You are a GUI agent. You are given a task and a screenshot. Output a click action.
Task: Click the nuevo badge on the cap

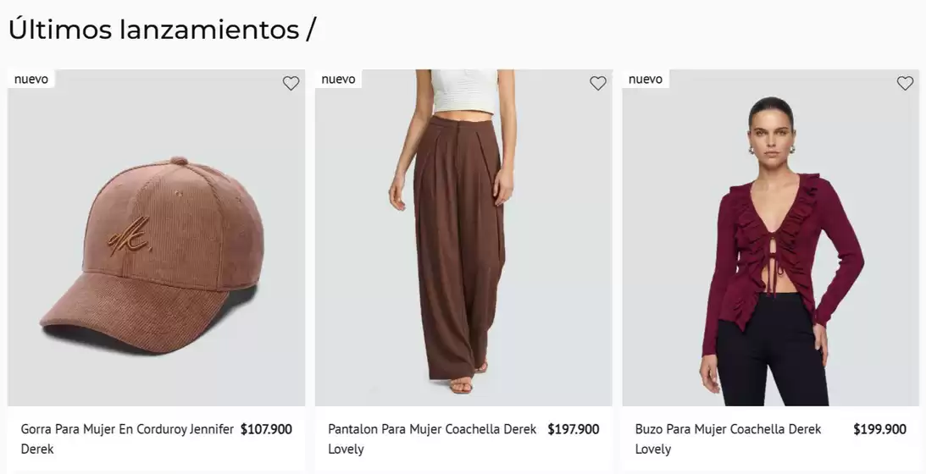coord(31,79)
